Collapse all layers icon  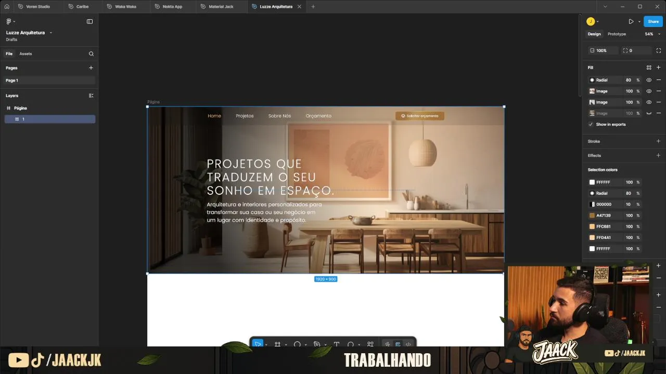tap(91, 96)
